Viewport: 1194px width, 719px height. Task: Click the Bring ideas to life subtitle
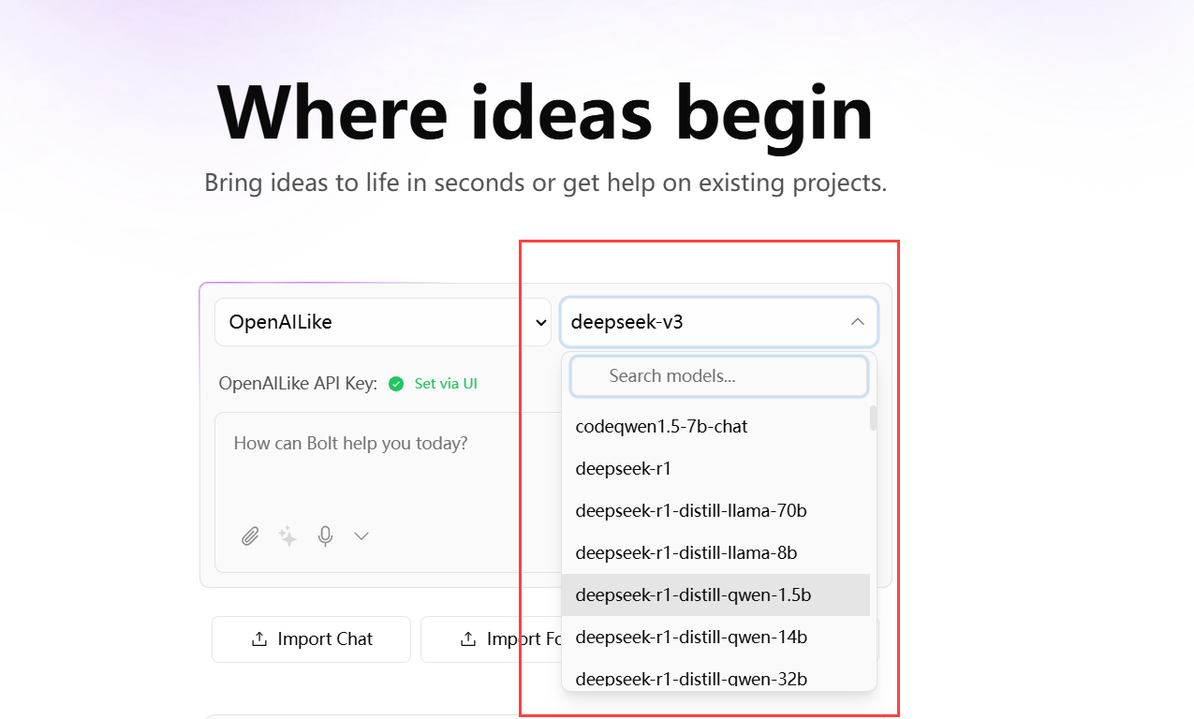545,182
